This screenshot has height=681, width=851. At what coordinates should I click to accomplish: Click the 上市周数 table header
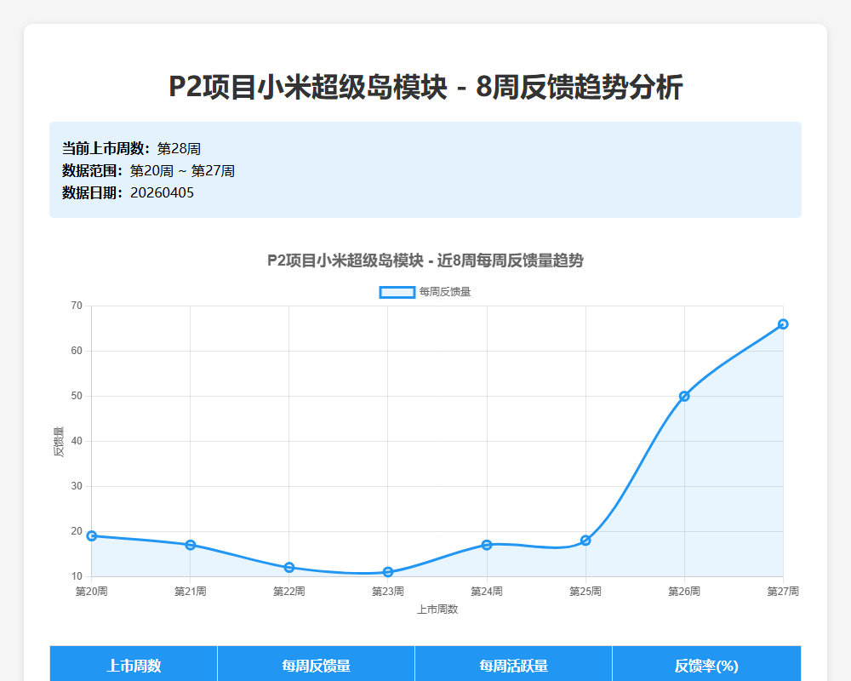134,665
